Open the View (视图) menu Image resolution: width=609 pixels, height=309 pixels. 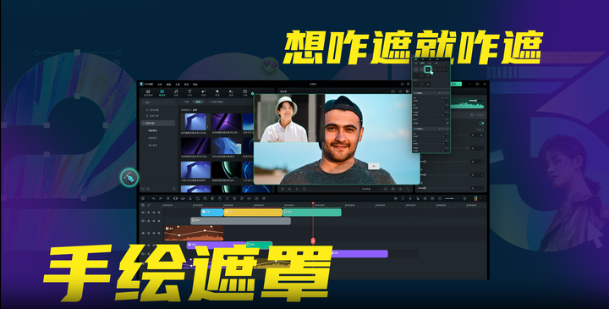pyautogui.click(x=186, y=85)
